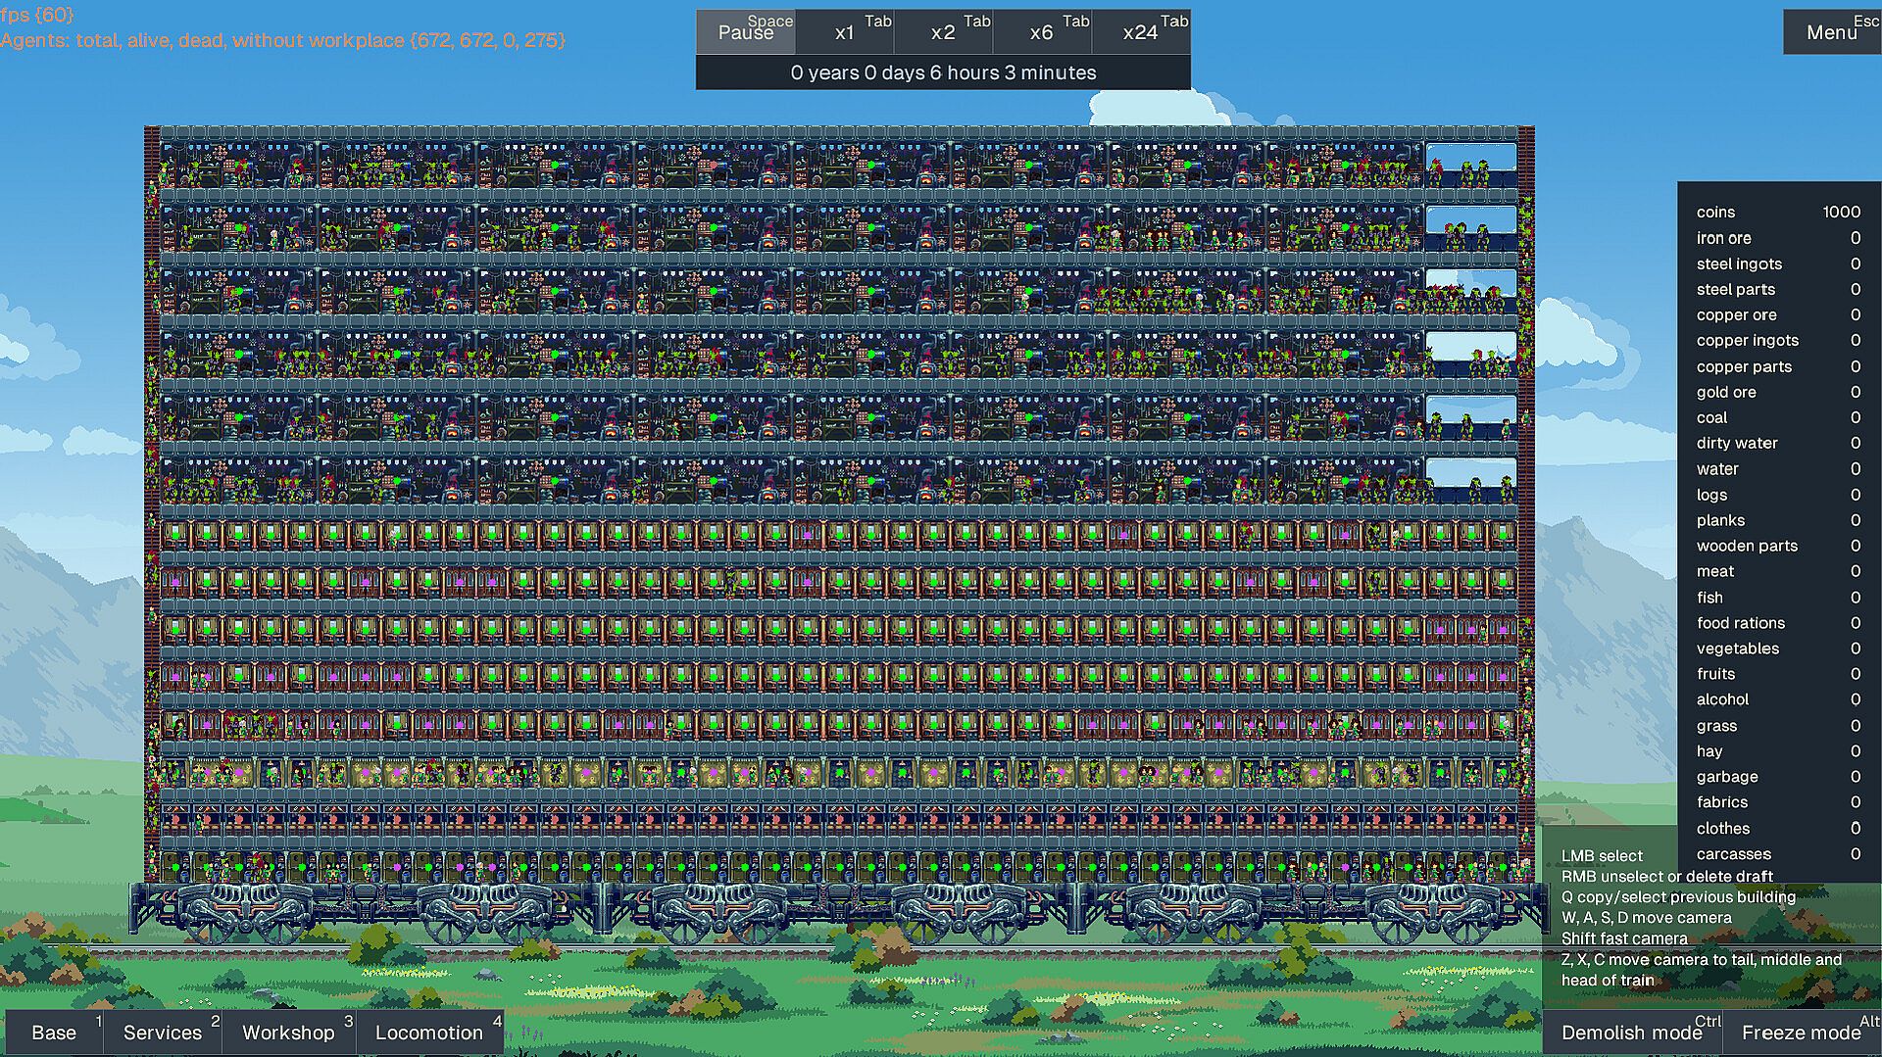Open the Workshop build tab
This screenshot has height=1057, width=1882.
coord(288,1033)
